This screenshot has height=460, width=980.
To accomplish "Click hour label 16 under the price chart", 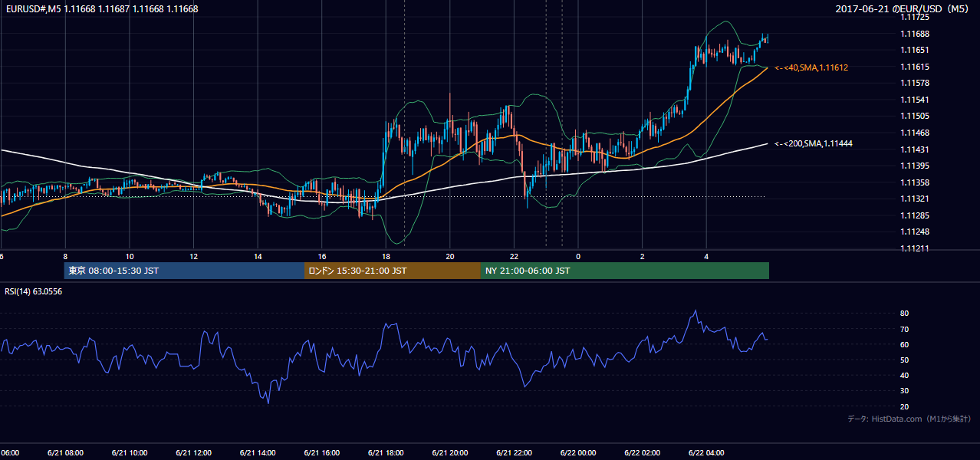I will (x=322, y=257).
